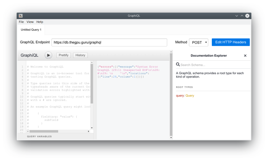This screenshot has width=268, height=161.
Task: Click the editor scroll-left arrow
Action: click(x=28, y=131)
